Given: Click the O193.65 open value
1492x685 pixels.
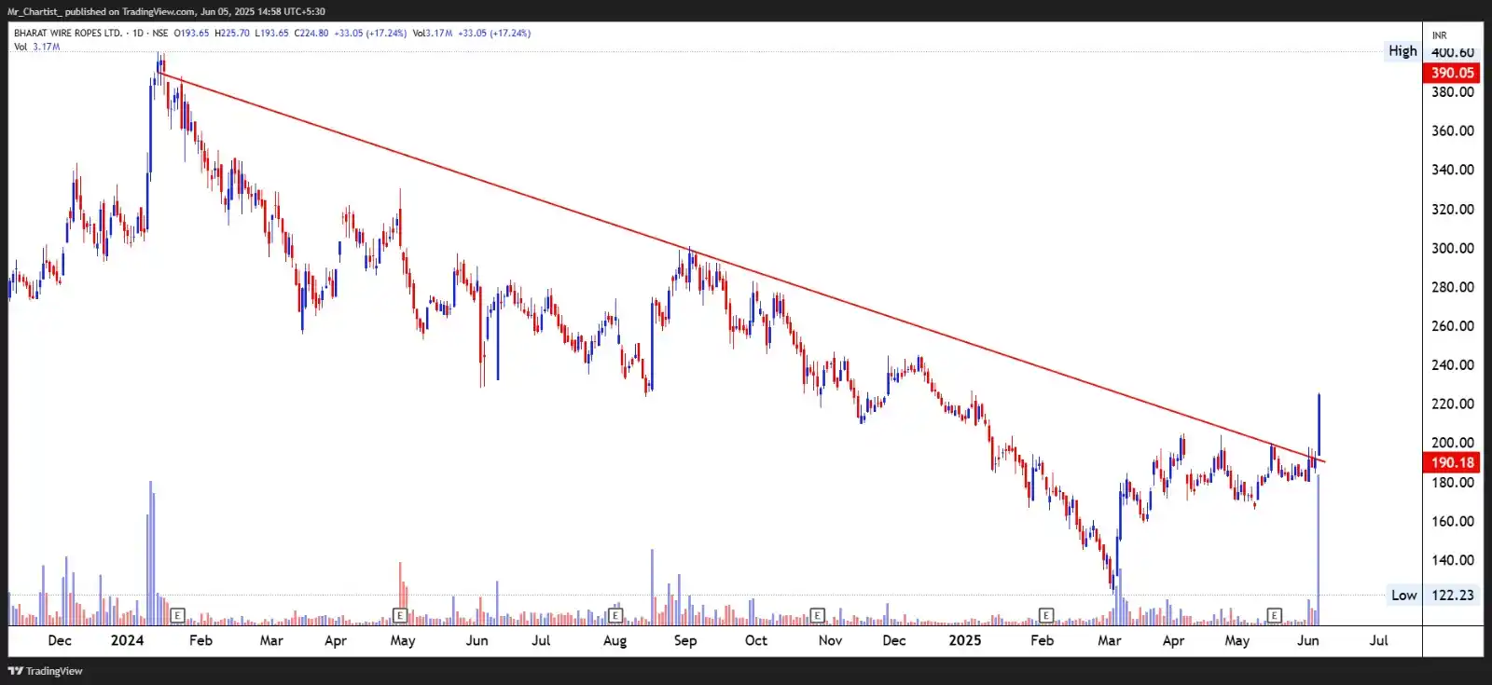Looking at the screenshot, I should click(x=191, y=33).
